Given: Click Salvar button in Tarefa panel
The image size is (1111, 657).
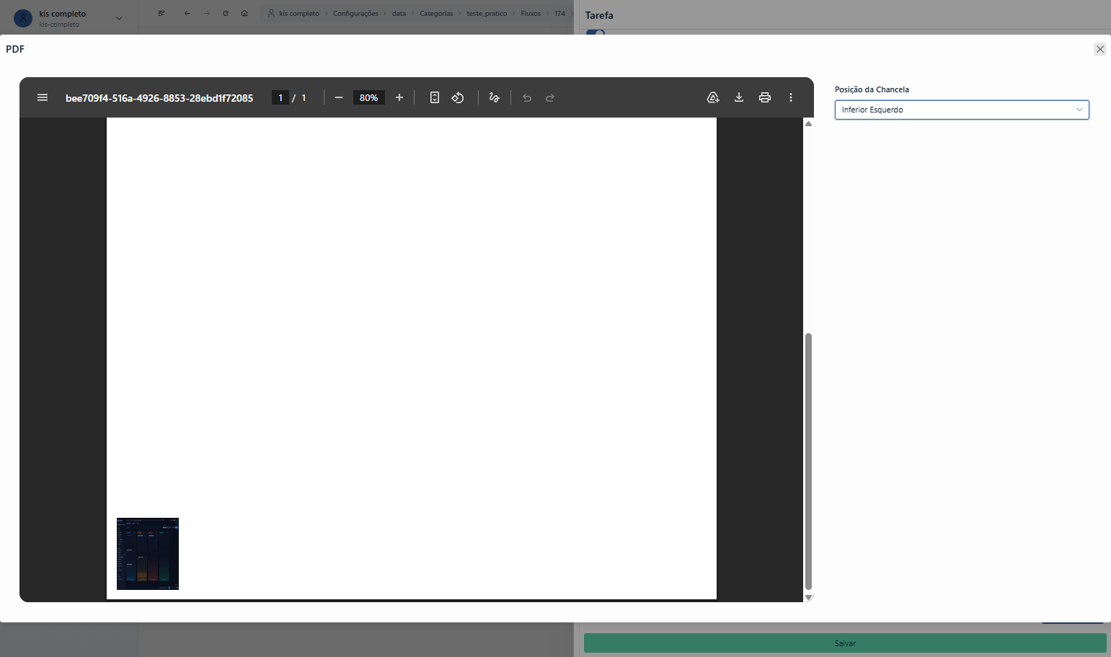Looking at the screenshot, I should coord(845,643).
